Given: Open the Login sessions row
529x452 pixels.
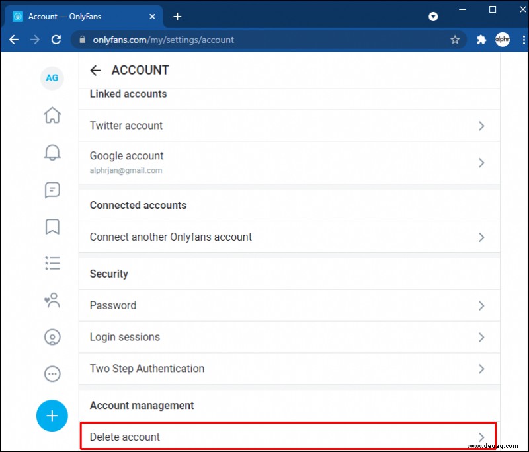Looking at the screenshot, I should pyautogui.click(x=290, y=337).
